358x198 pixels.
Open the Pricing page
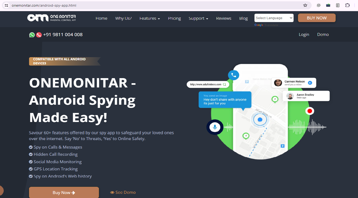pyautogui.click(x=174, y=18)
